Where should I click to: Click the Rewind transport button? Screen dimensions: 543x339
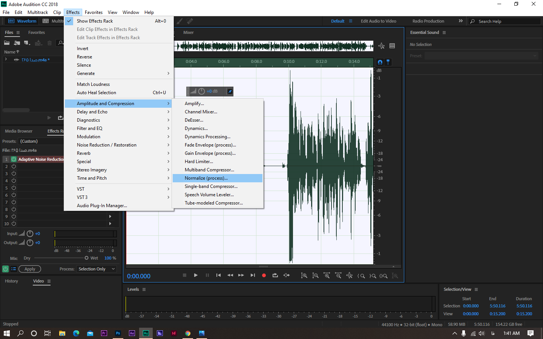pyautogui.click(x=230, y=275)
